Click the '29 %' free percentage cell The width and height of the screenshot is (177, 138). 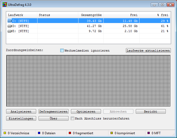coord(155,21)
